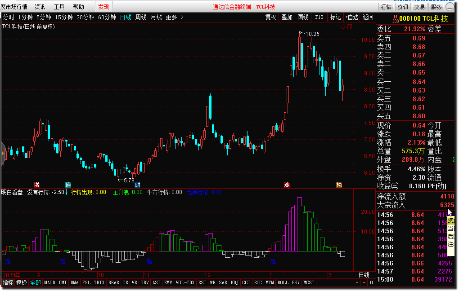Click the 增 marker icon on chart
459x291 pixels.
coord(36,185)
